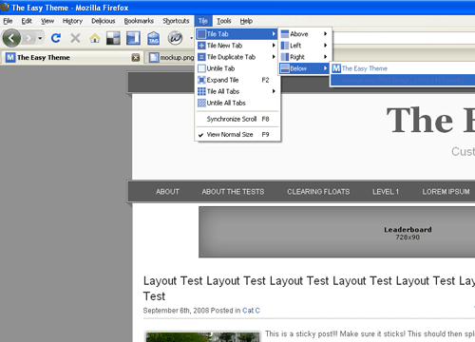Viewport: 475px width, 342px height.
Task: Open CLEARING FLOATS navigation link
Action: (318, 192)
